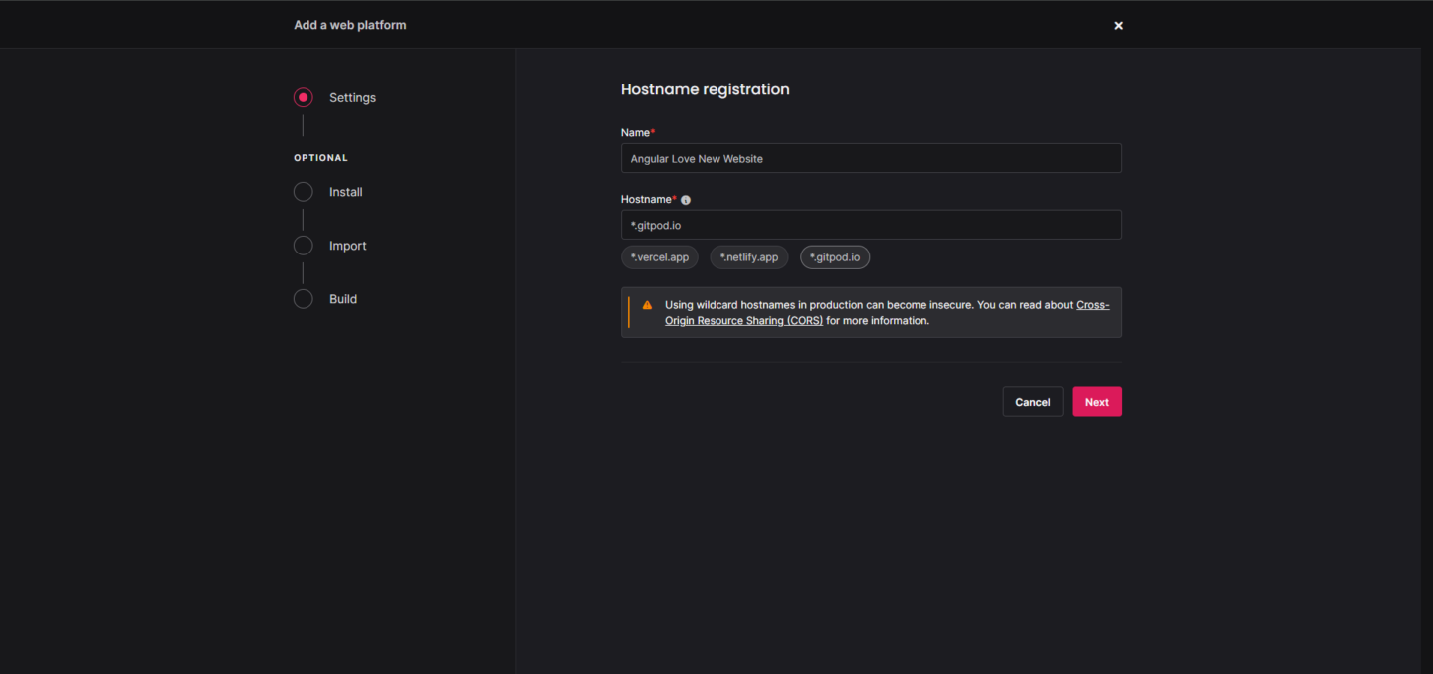Select the *.gitpod.io hostname chip

pyautogui.click(x=835, y=256)
